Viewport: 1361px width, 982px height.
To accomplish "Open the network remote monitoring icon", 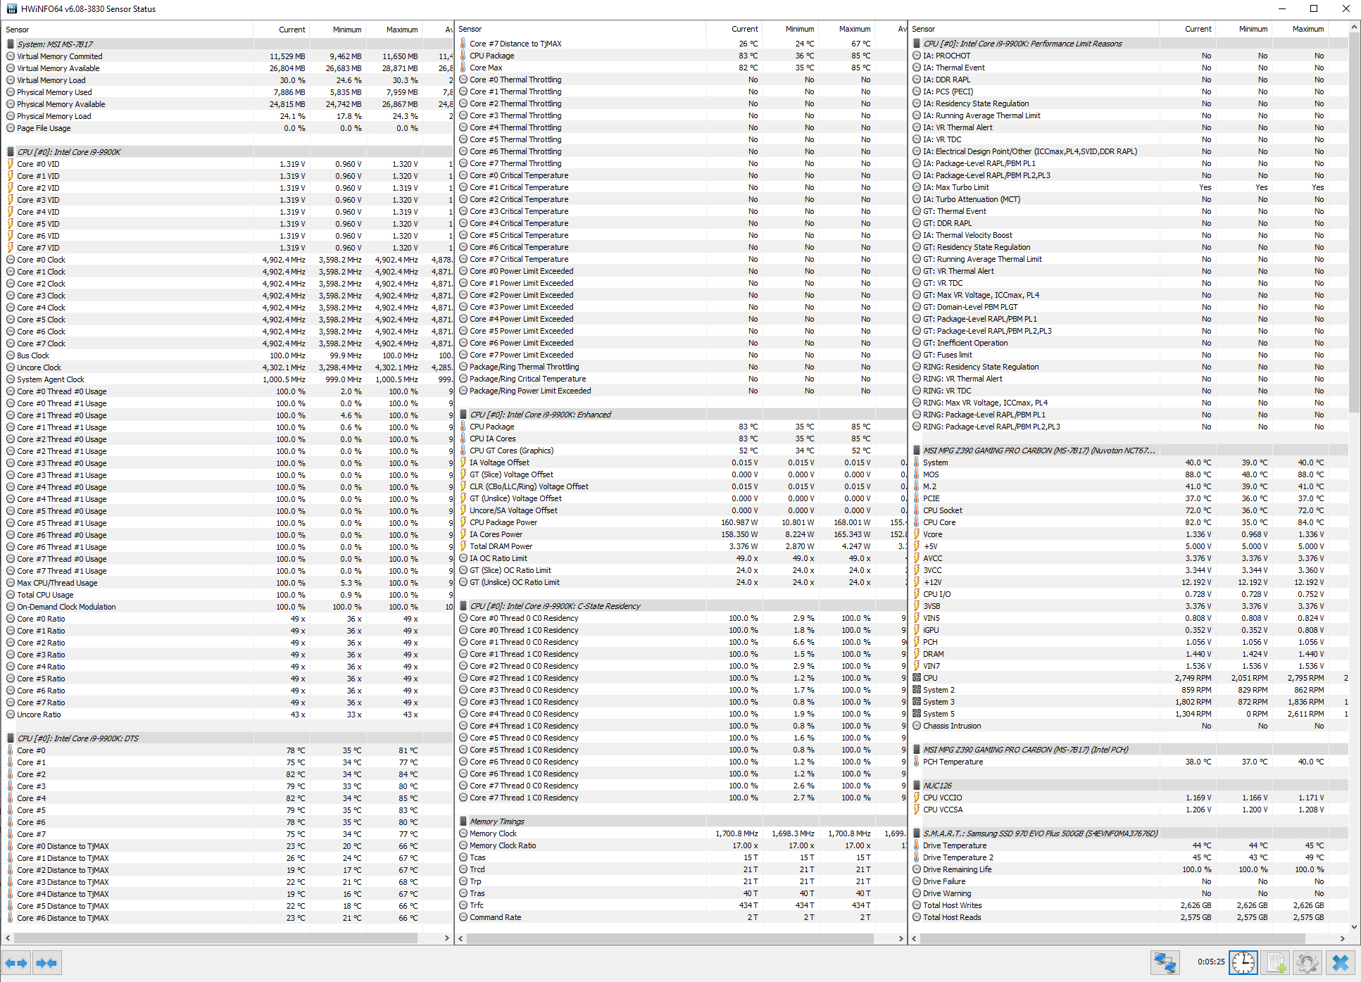I will pos(1165,962).
